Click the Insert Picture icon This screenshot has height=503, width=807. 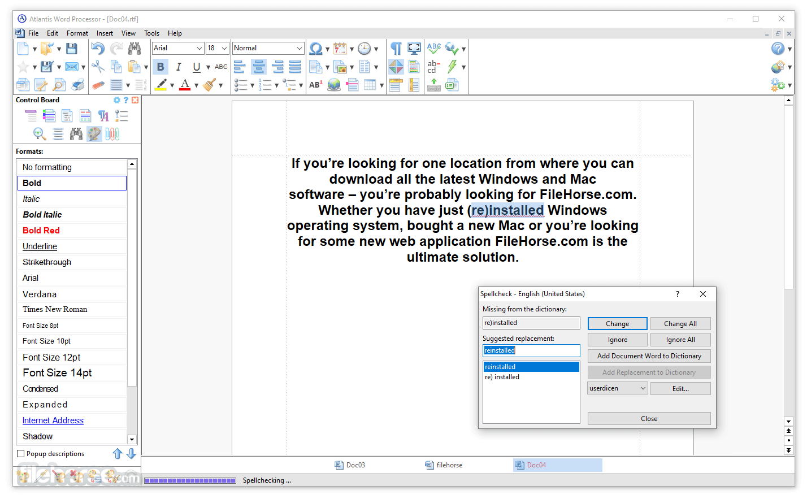point(340,67)
